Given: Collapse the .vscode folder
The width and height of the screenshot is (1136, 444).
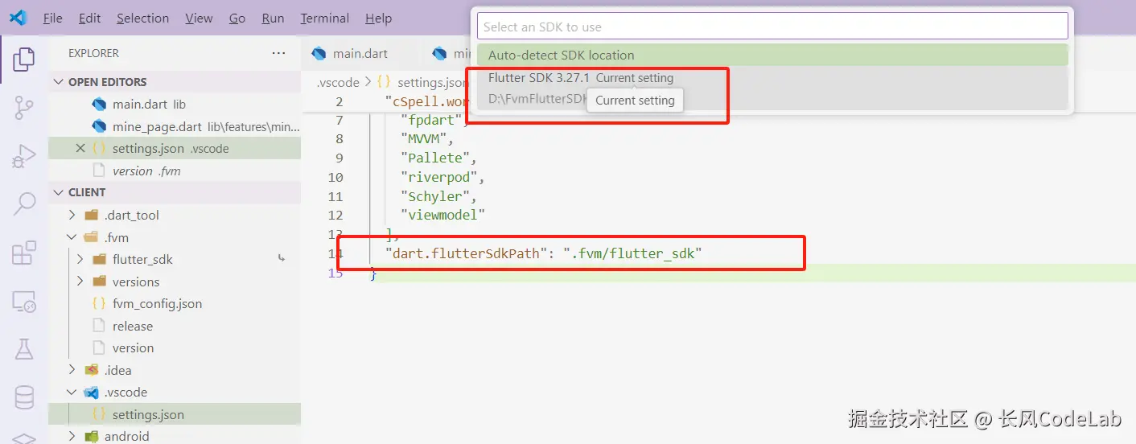Looking at the screenshot, I should (x=72, y=393).
